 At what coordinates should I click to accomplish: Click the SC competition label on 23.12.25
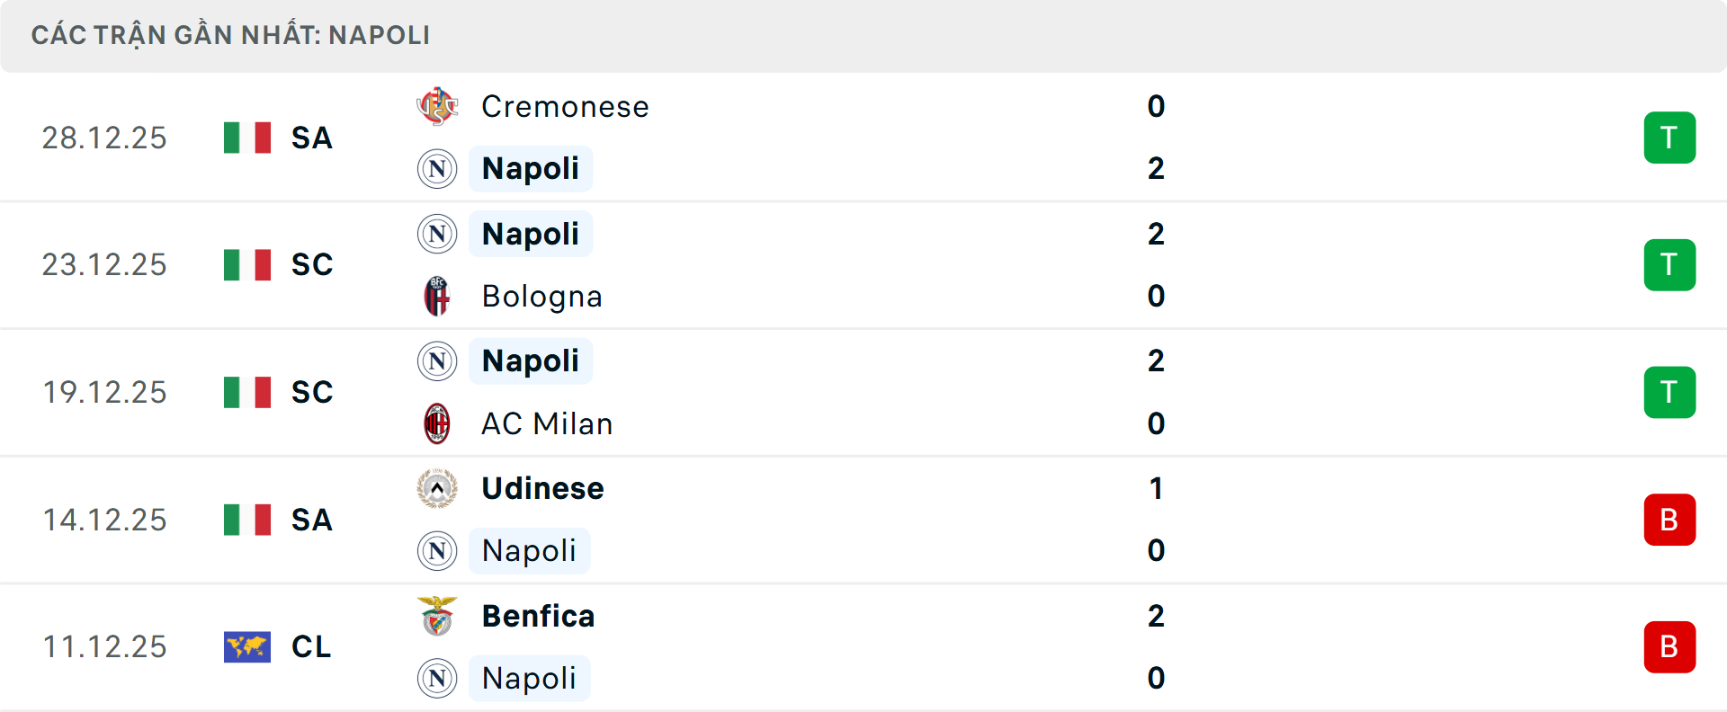pyautogui.click(x=311, y=264)
